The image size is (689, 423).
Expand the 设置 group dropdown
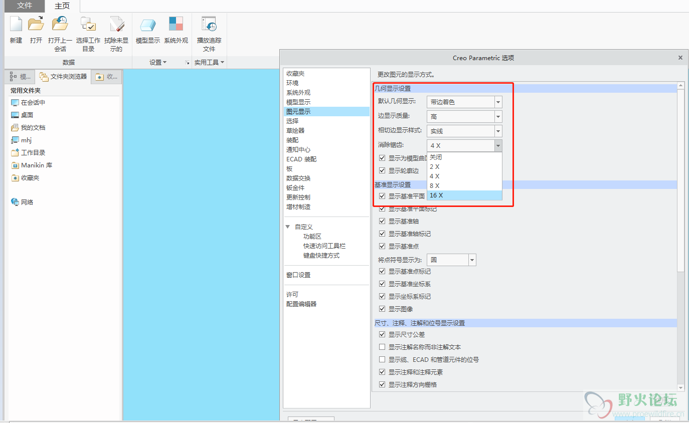(158, 63)
